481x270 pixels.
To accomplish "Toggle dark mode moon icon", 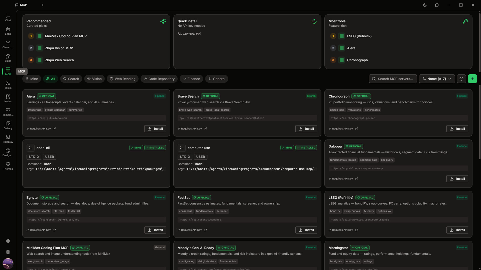I will [425, 5].
